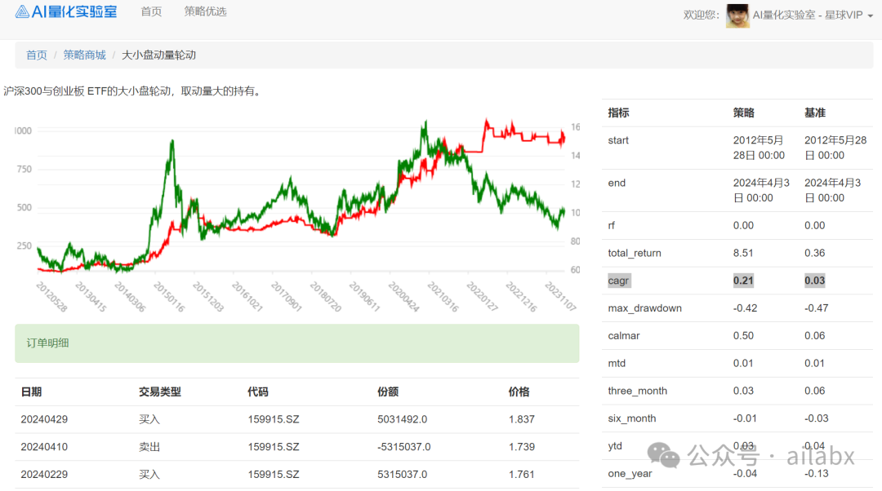882x491 pixels.
Task: Click the 基准 column header
Action: pos(815,113)
